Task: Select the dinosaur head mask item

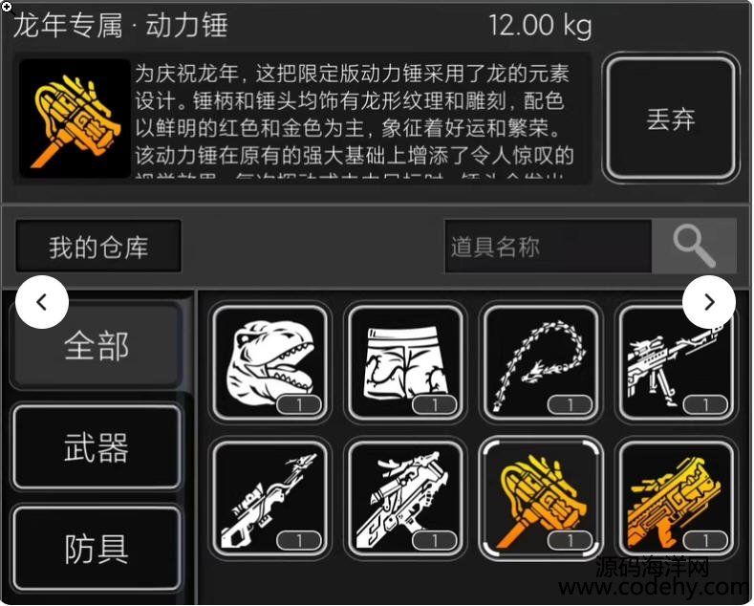Action: pos(269,363)
